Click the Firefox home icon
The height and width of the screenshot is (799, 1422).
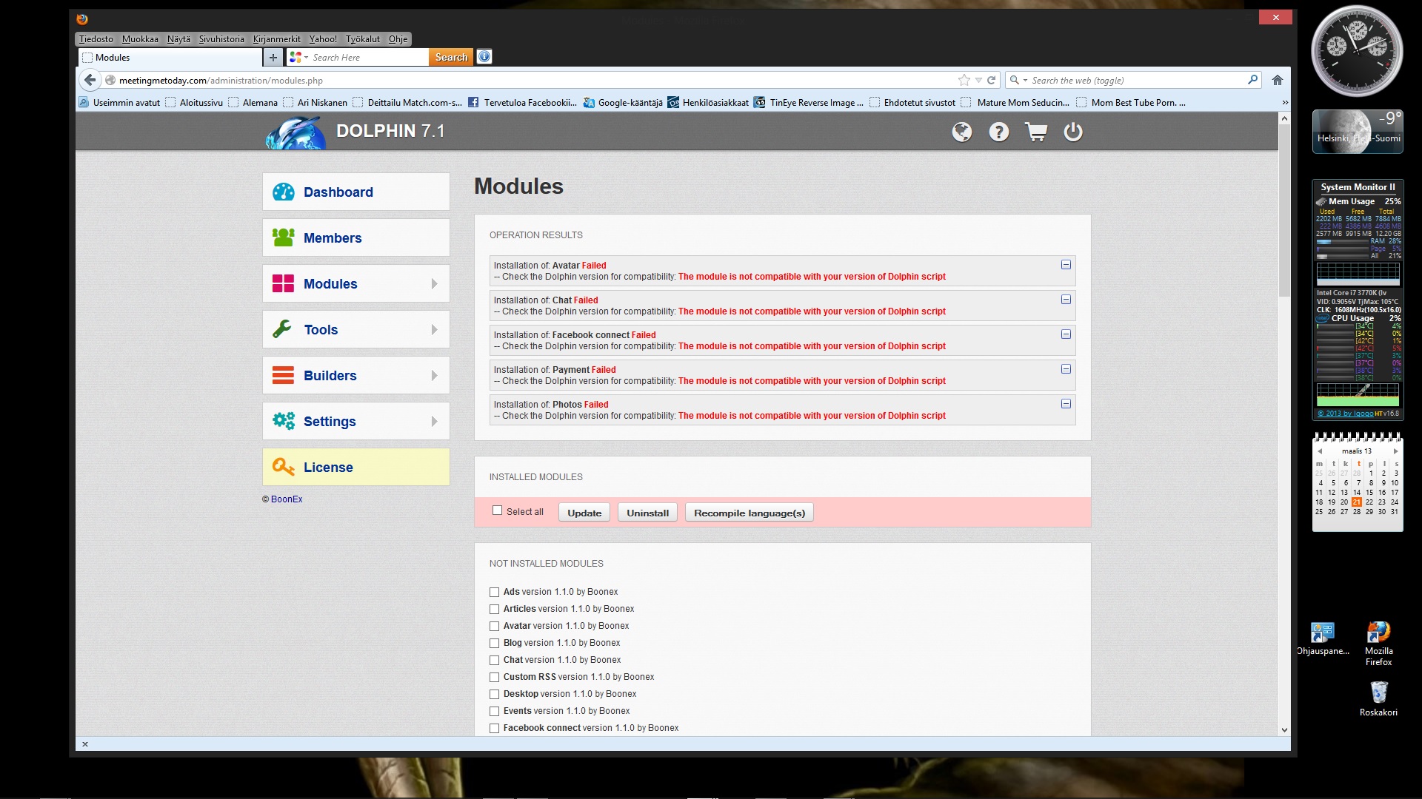1278,80
